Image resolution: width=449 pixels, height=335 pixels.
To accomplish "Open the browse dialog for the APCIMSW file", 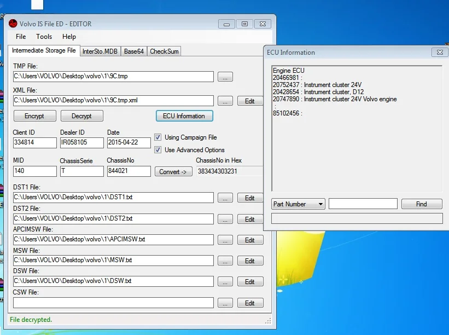I will [x=225, y=240].
